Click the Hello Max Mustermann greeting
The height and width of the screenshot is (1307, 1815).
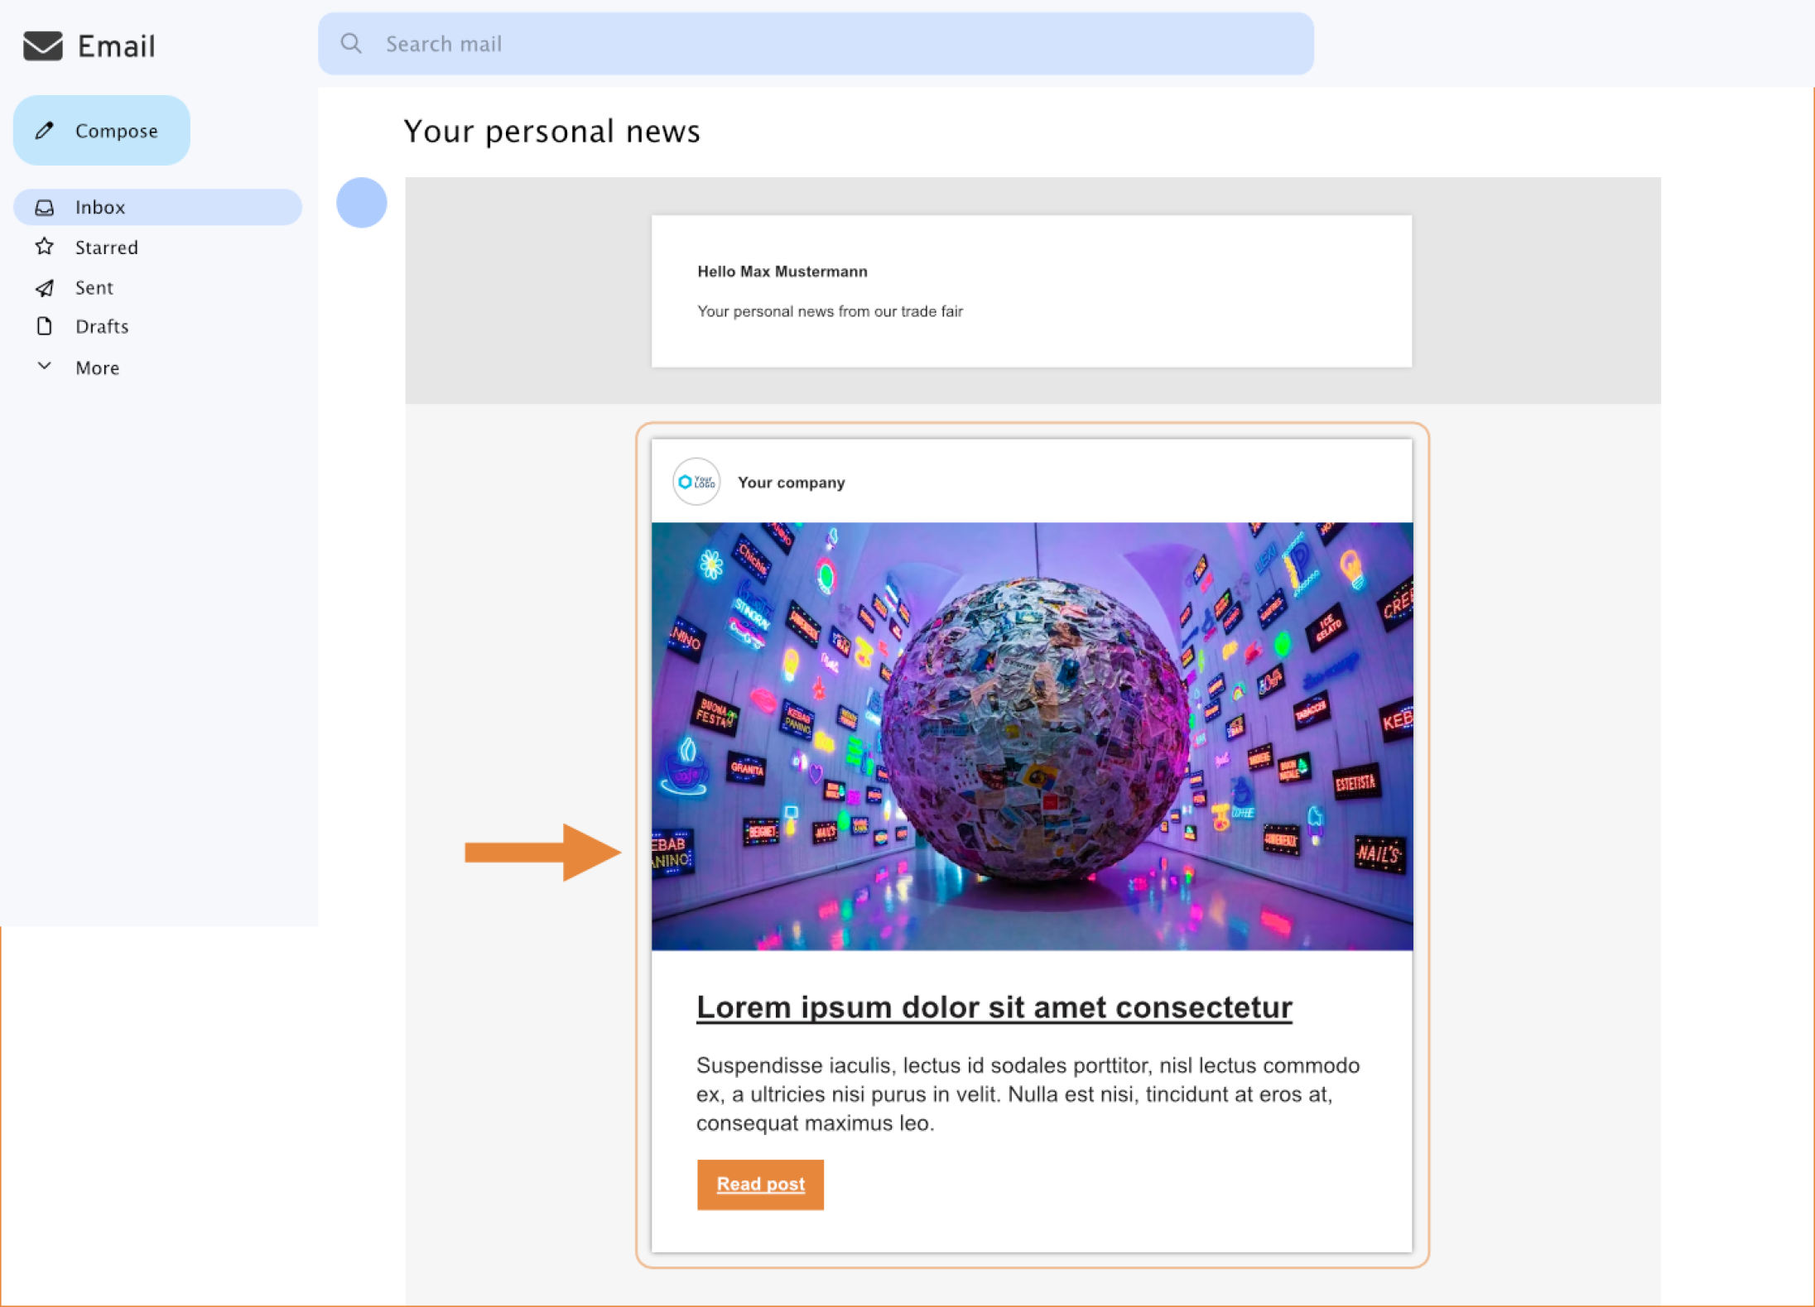[x=782, y=271]
